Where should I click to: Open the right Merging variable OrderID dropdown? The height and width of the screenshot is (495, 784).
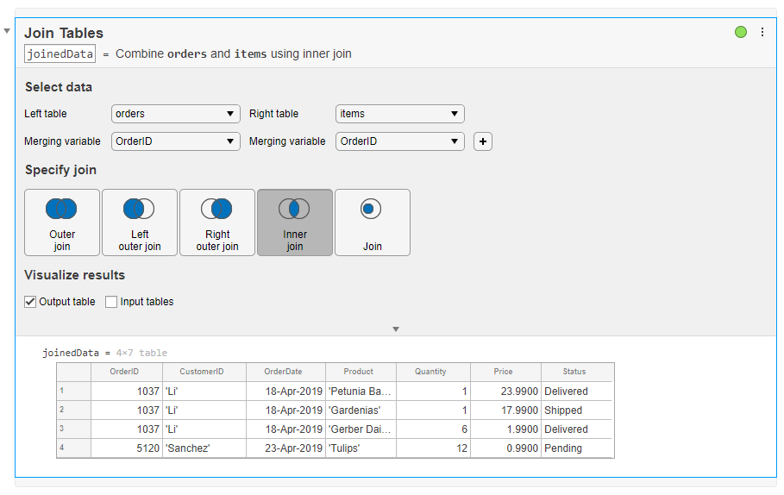[x=400, y=141]
